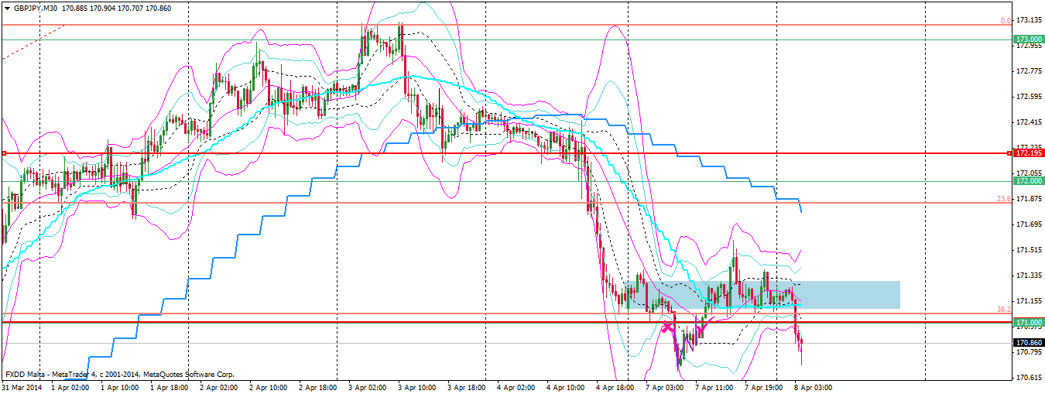1045x394 pixels.
Task: Click the 172.415 price scale value
Action: click(x=1029, y=122)
